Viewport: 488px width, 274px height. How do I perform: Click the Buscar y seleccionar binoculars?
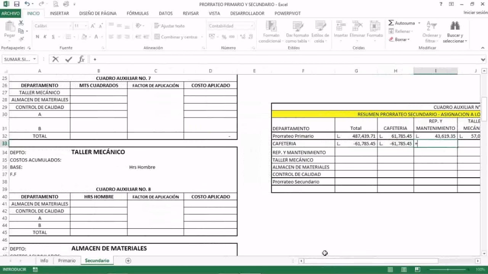(x=455, y=26)
